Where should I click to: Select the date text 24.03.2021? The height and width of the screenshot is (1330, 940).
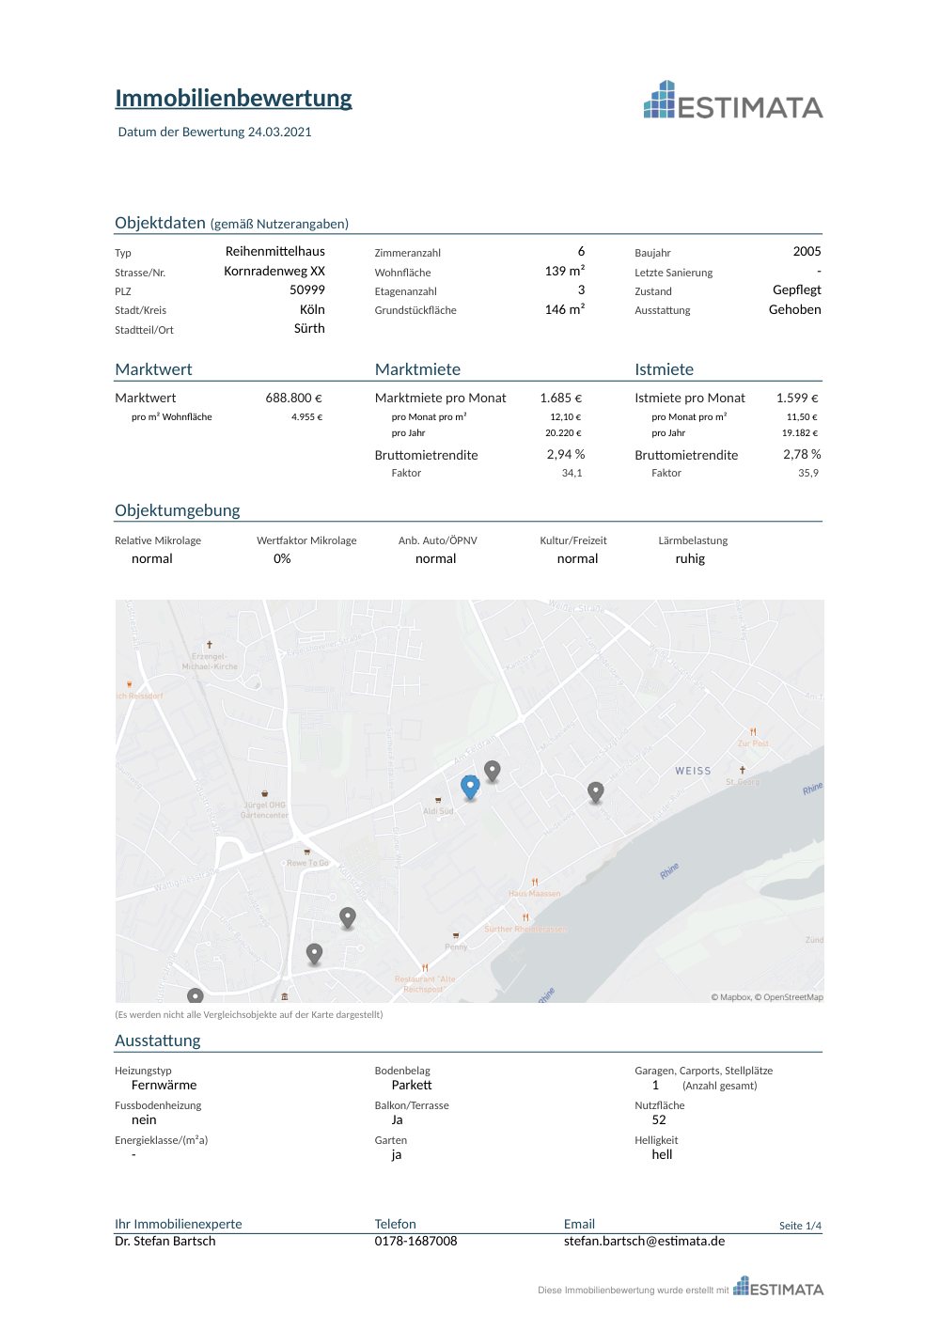tap(279, 132)
